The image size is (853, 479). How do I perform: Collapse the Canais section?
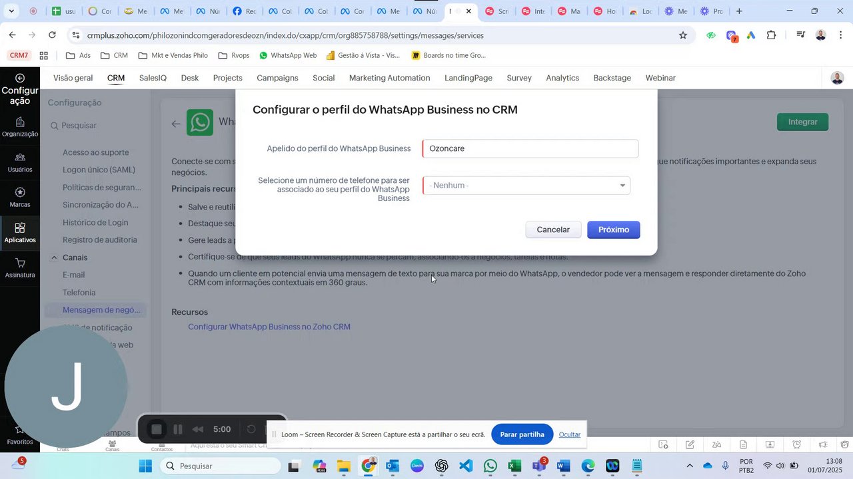tap(54, 257)
